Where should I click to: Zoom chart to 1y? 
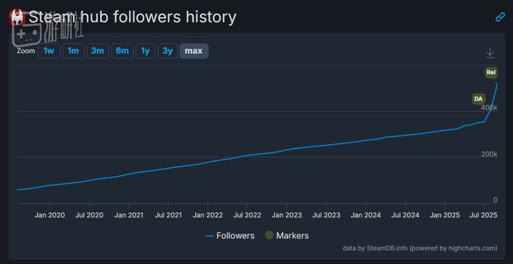click(x=146, y=51)
